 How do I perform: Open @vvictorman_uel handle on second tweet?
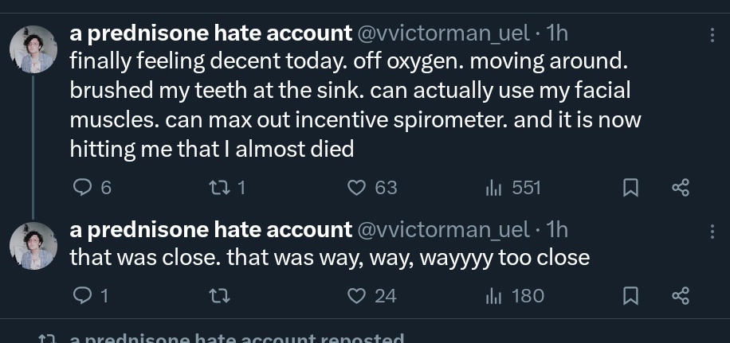tap(443, 230)
